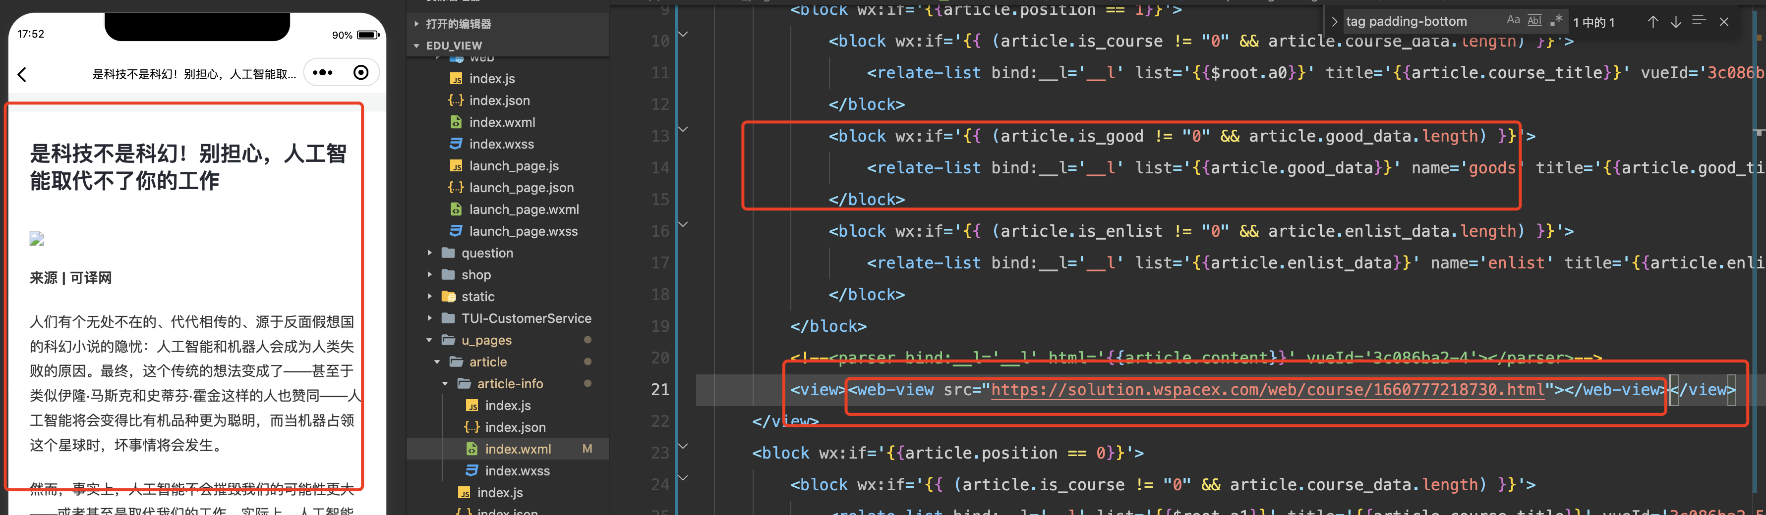The image size is (1766, 515).
Task: Click the JS icon of launch_page.js
Action: coord(456,166)
